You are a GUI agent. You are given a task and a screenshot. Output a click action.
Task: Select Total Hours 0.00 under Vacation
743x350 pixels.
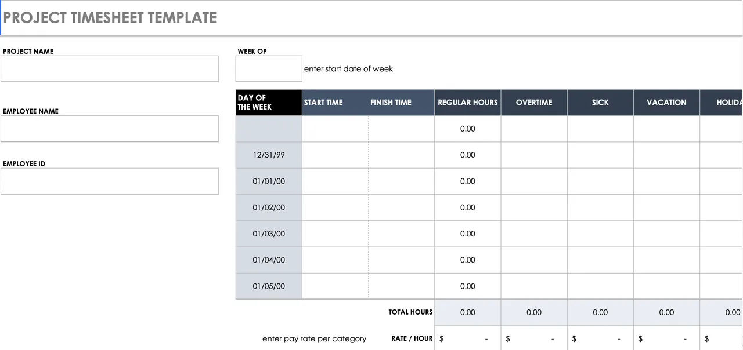(666, 312)
